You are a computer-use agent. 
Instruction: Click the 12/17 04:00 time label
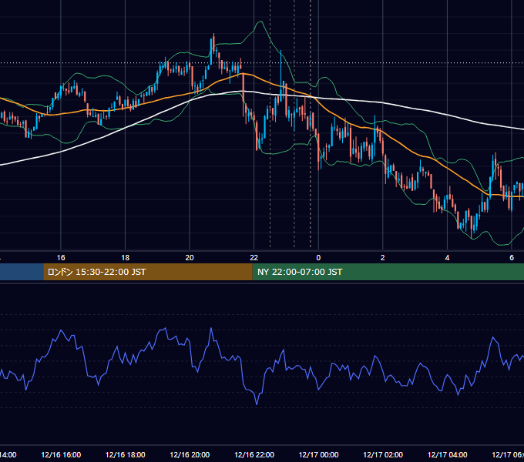[x=447, y=454]
